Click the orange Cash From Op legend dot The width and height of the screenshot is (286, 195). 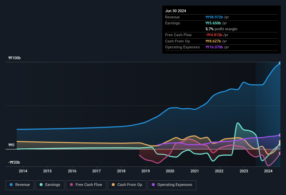pos(113,185)
